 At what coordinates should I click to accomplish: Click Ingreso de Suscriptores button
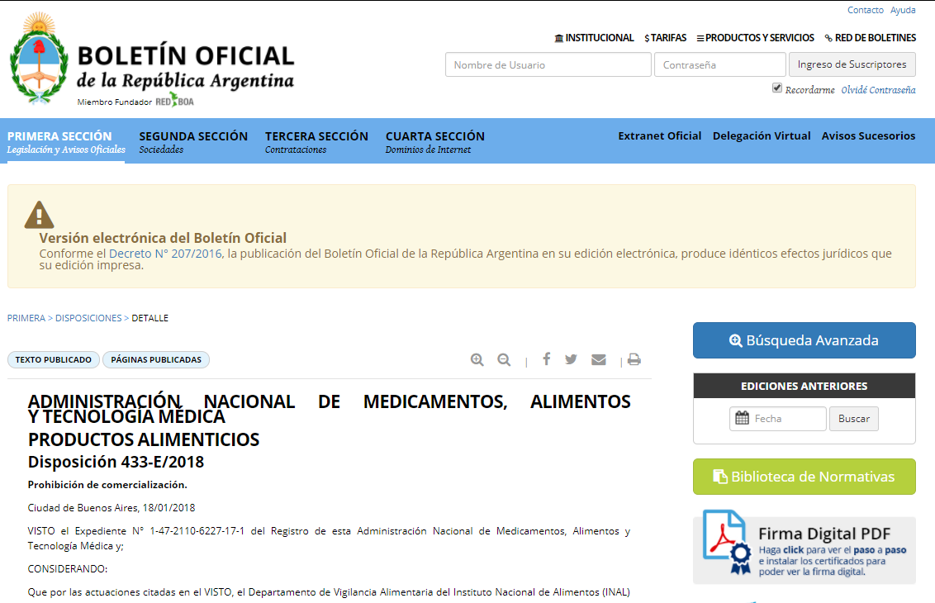click(852, 64)
